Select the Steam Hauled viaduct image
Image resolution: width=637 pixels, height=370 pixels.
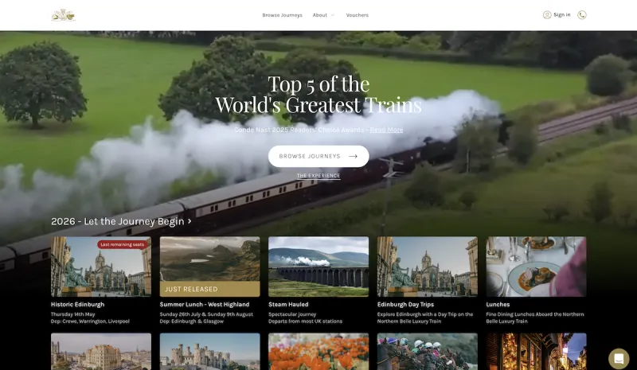coord(318,267)
